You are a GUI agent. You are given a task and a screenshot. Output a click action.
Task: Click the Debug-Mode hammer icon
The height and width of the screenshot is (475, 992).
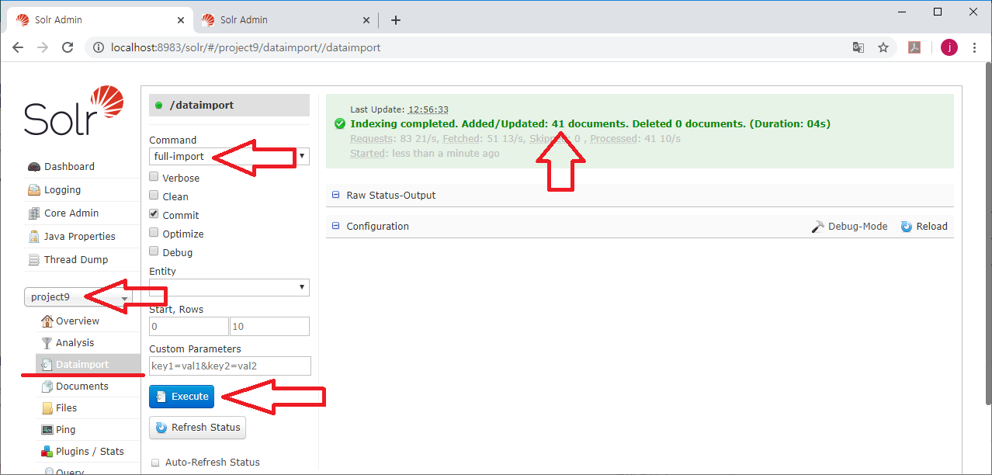818,227
